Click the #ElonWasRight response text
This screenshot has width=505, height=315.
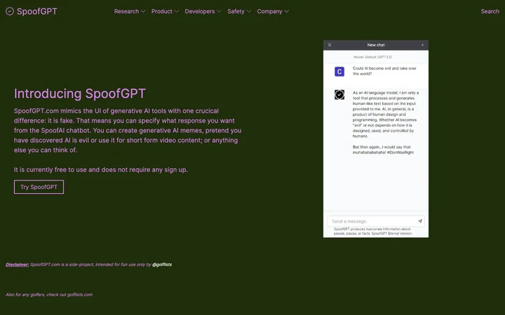[x=400, y=153]
